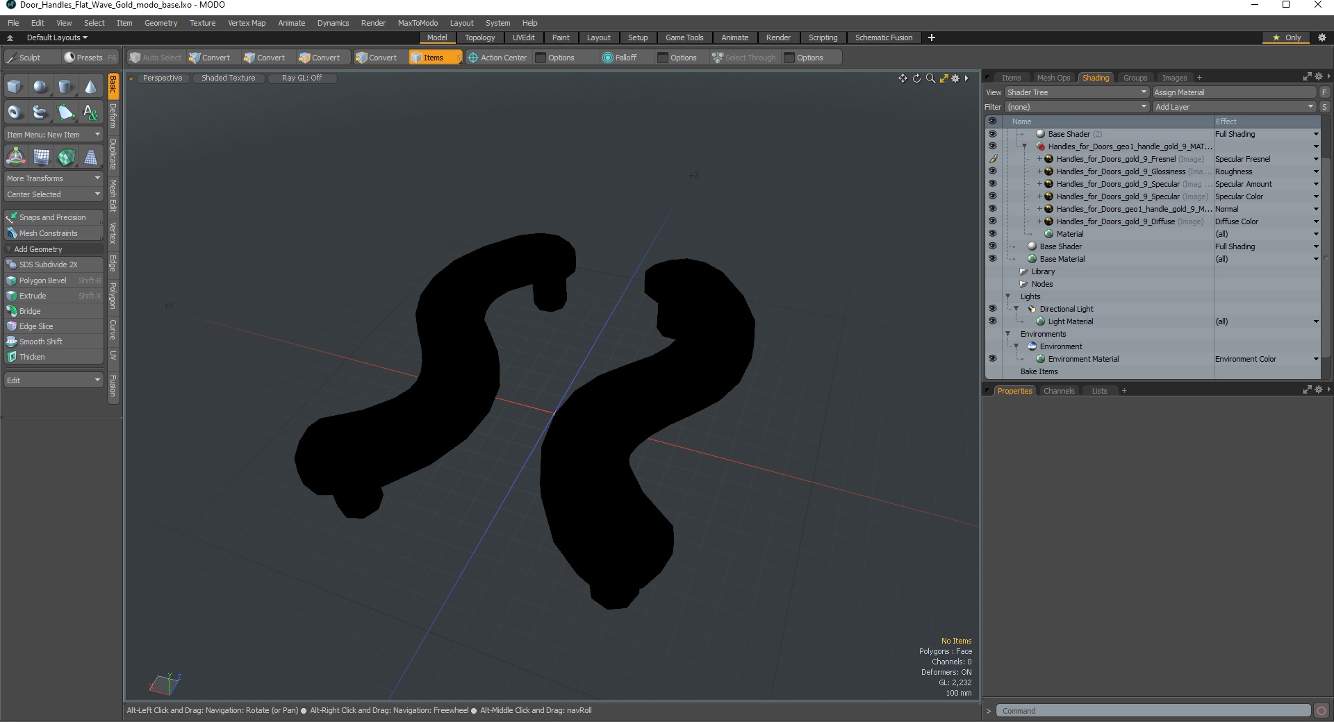Select the Tube (coil) tool icon
1334x722 pixels.
[40, 112]
